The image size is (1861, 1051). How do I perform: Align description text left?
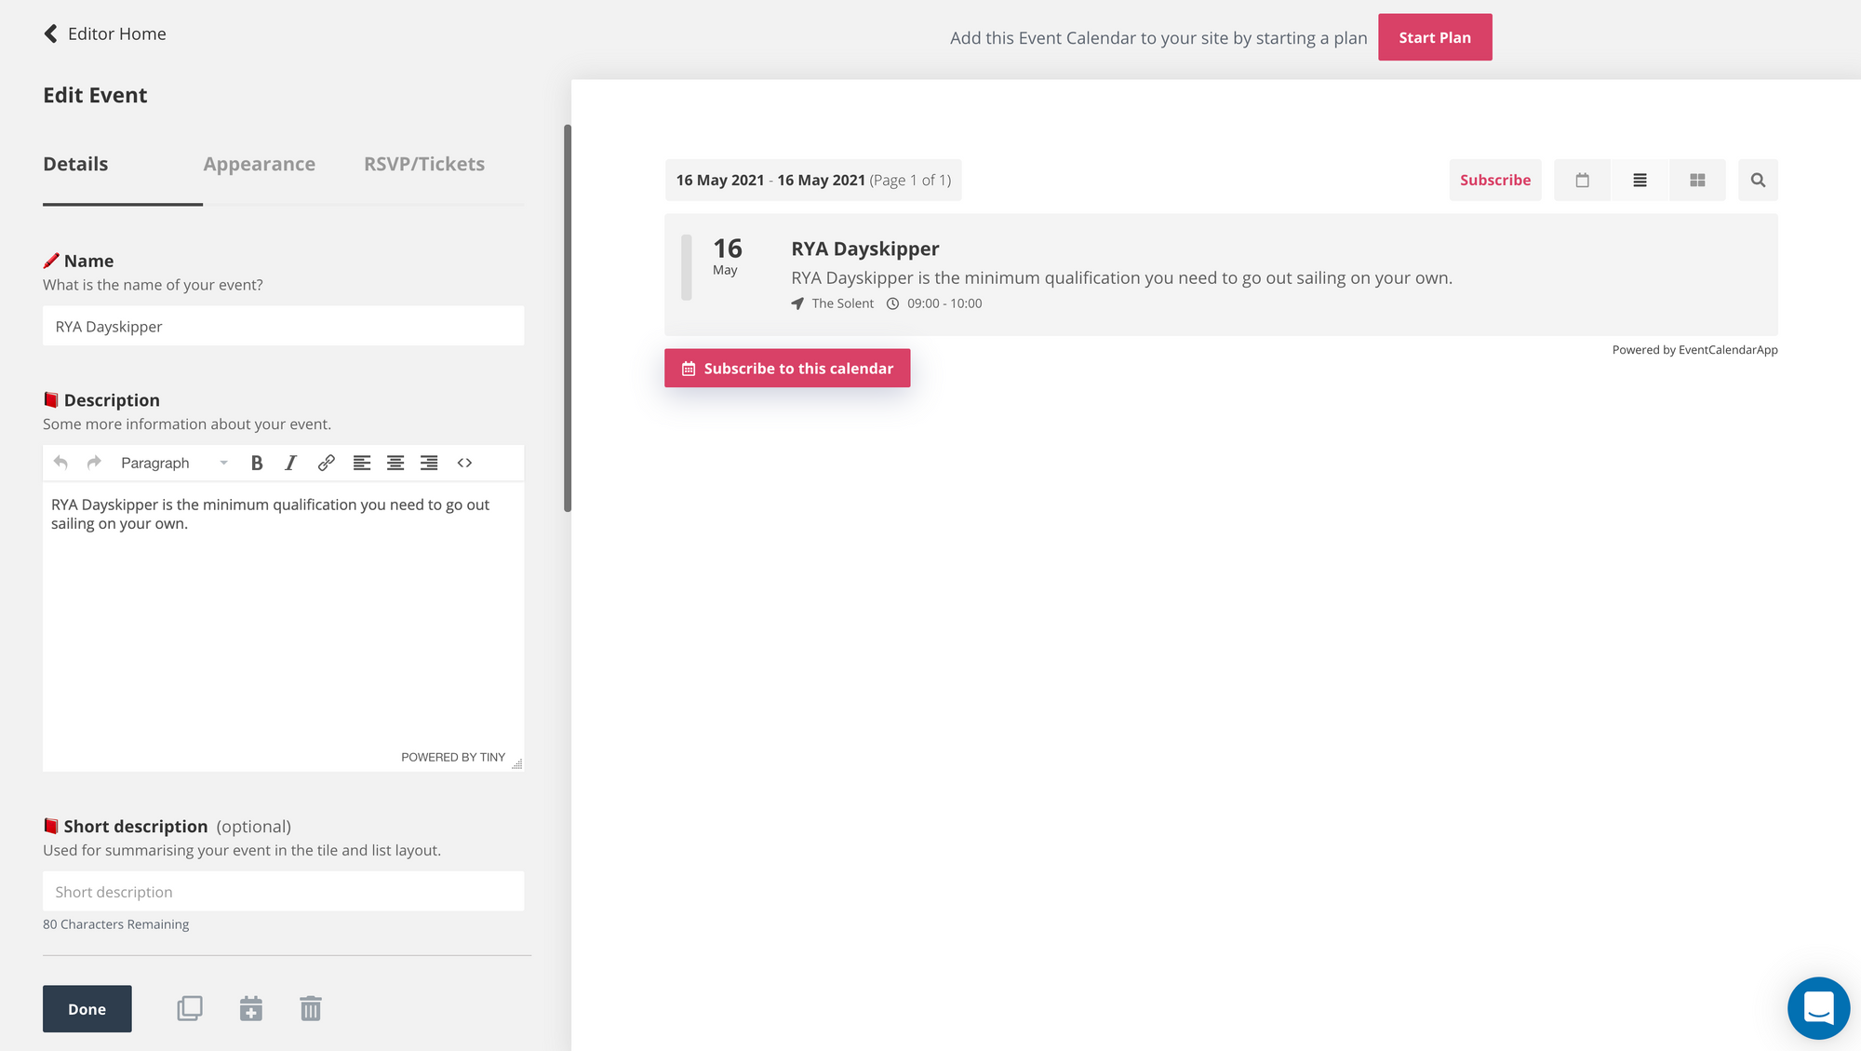(x=362, y=463)
